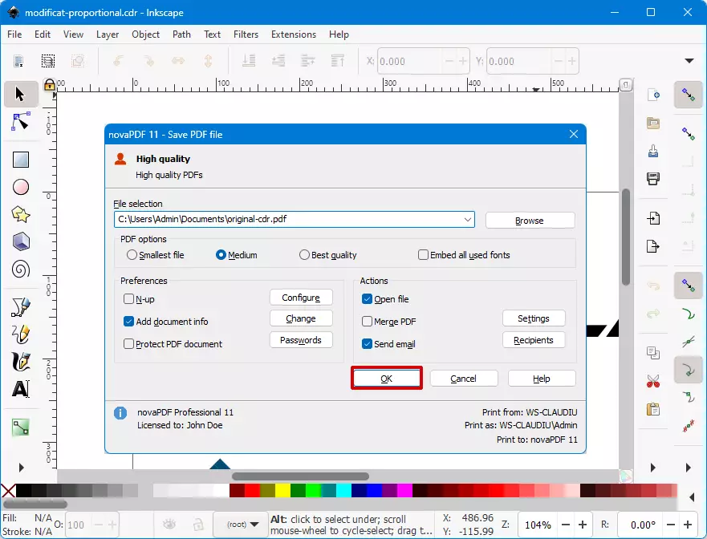Toggle the ruler guide lock icon
This screenshot has width=707, height=539.
pos(49,85)
